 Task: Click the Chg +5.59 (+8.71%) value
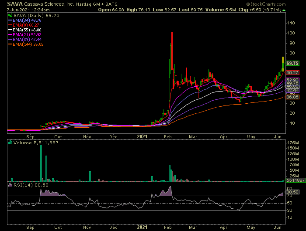(260, 10)
